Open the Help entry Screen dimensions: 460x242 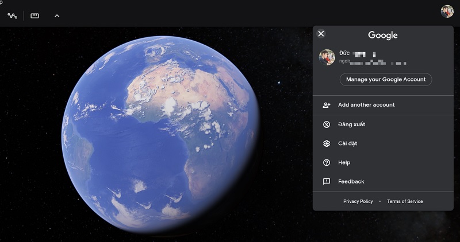click(383, 162)
